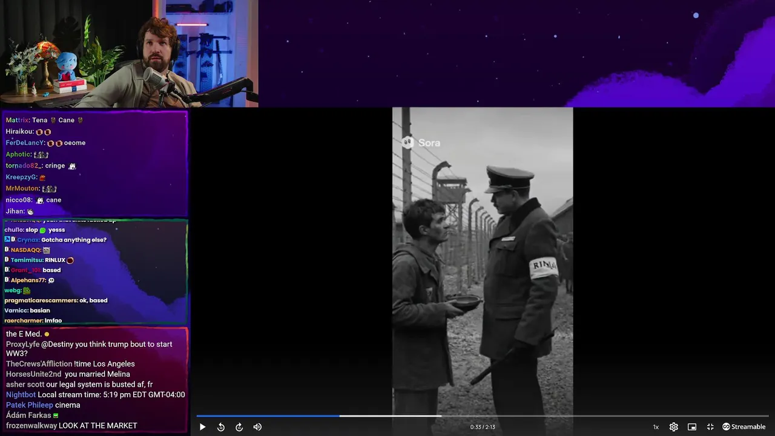Skip forward ten seconds in video
Screen dimensions: 775x436
click(x=239, y=427)
